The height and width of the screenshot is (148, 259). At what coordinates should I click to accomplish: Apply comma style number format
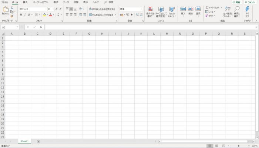point(132,15)
